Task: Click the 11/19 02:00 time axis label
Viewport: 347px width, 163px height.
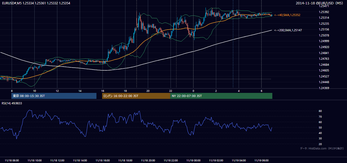Action: [x=216, y=160]
